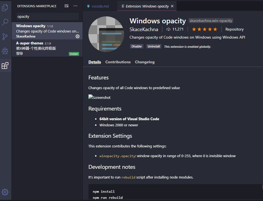Screen dimensions: 263x201
Task: Select the Extension: Windows opacity editor tab
Action: coord(147,6)
